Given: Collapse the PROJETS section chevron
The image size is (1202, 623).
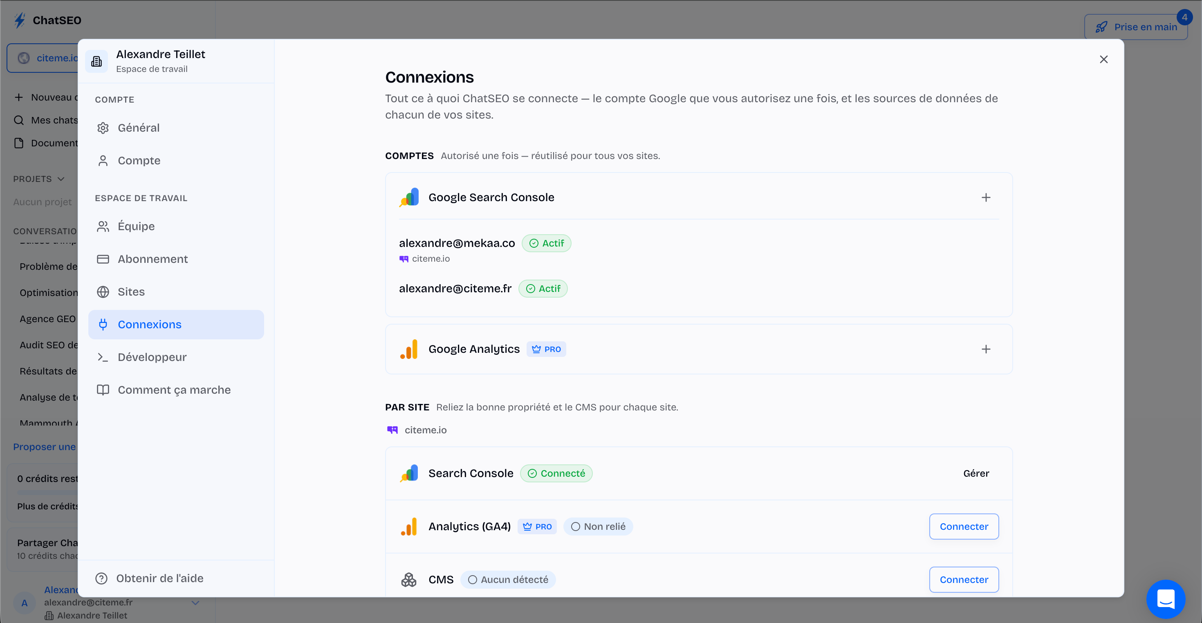Looking at the screenshot, I should (x=61, y=179).
